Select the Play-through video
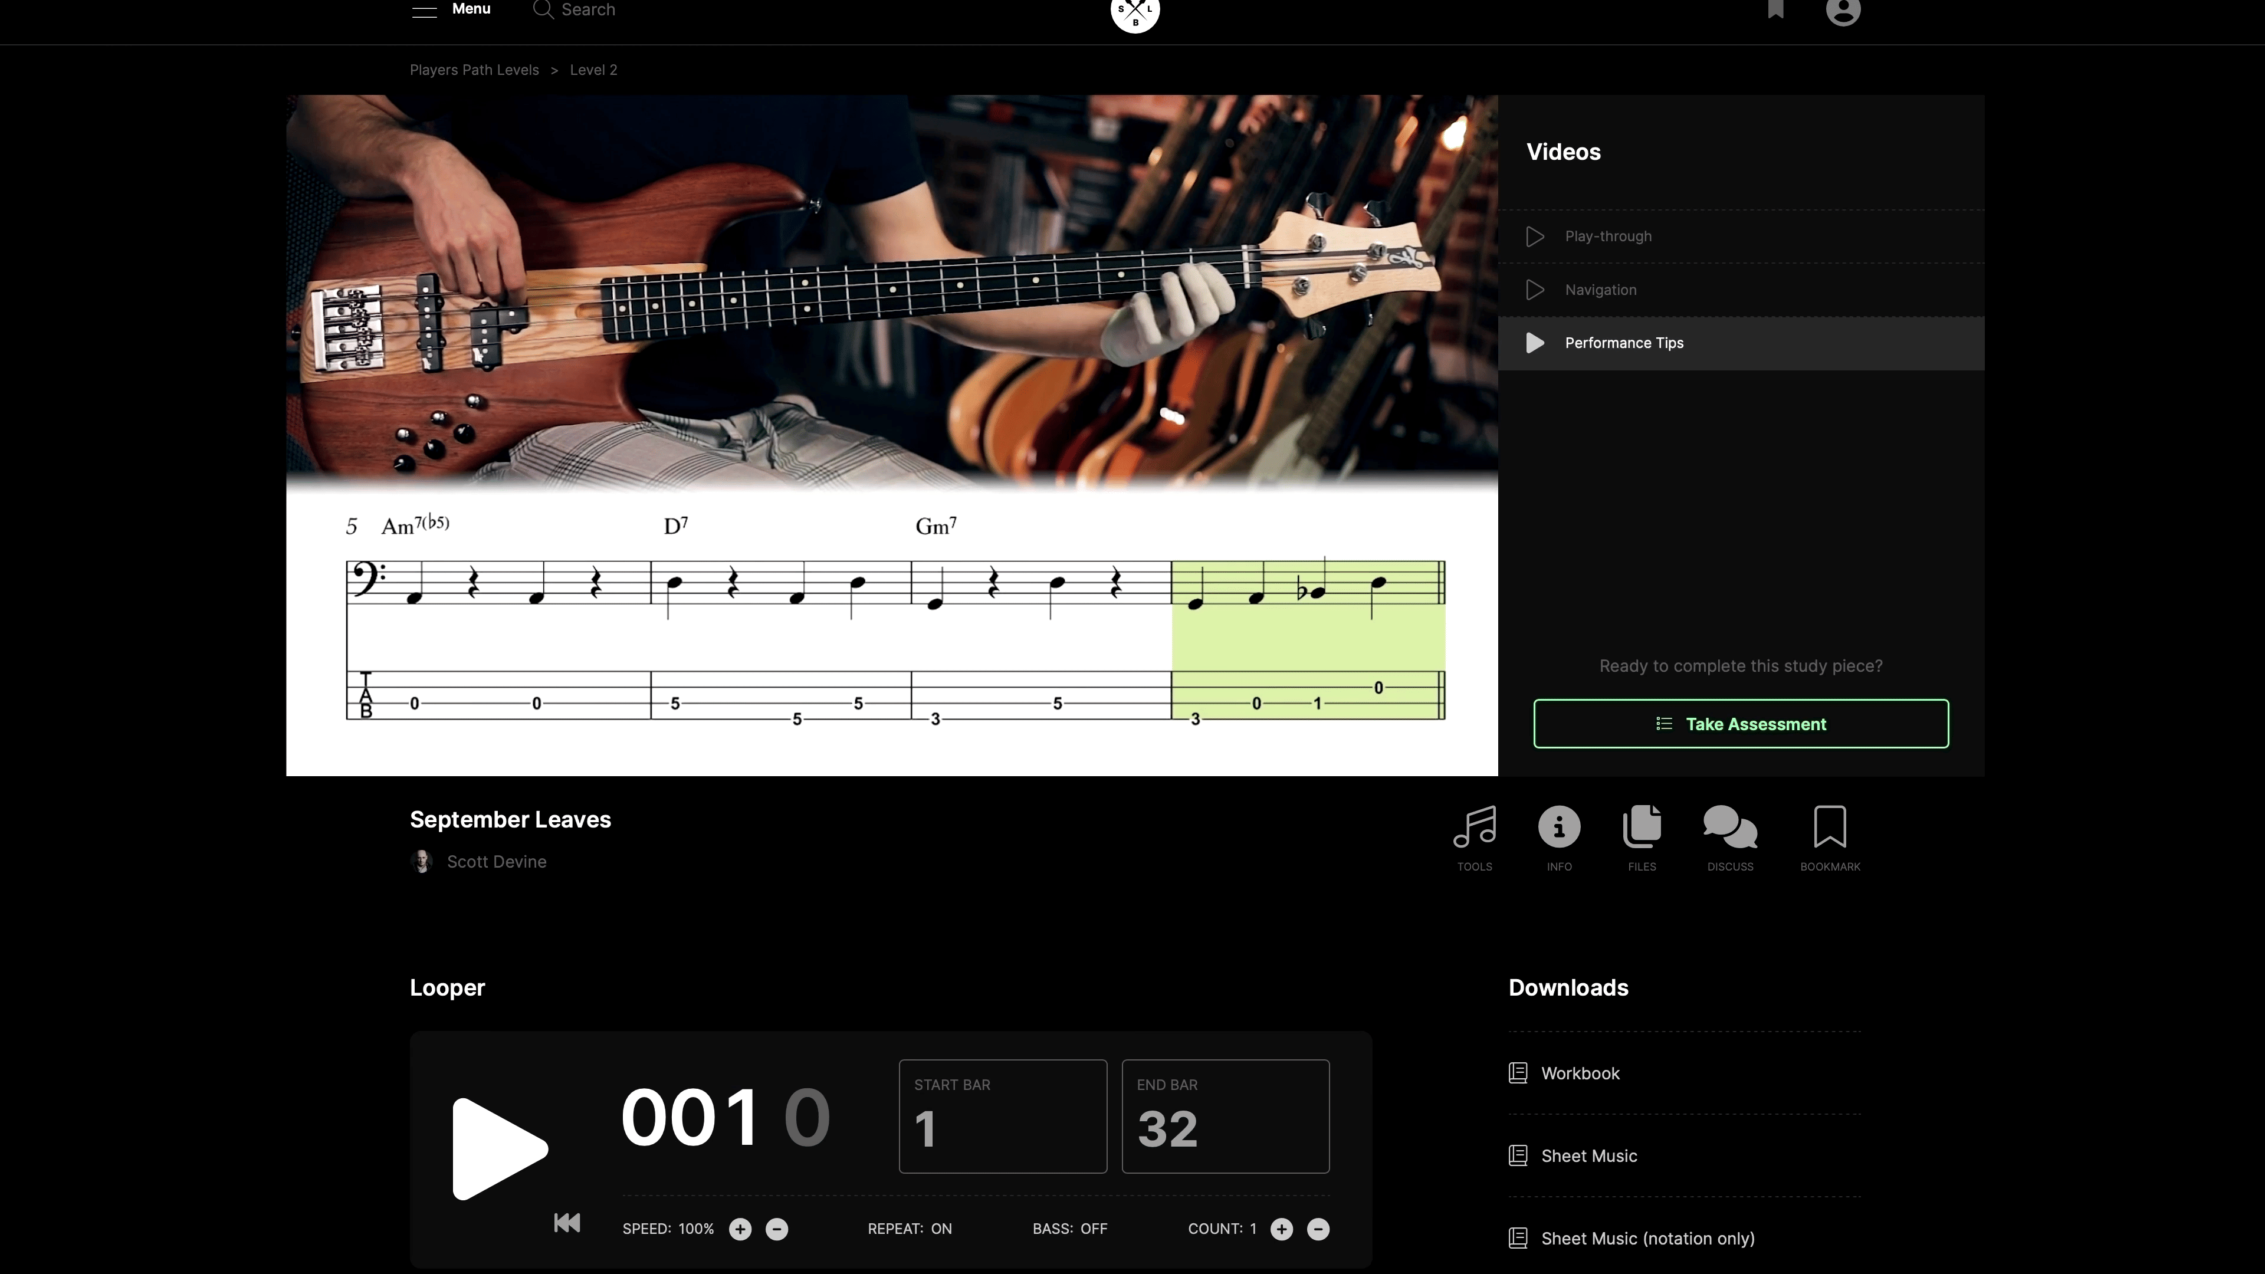This screenshot has width=2265, height=1274. click(1607, 237)
